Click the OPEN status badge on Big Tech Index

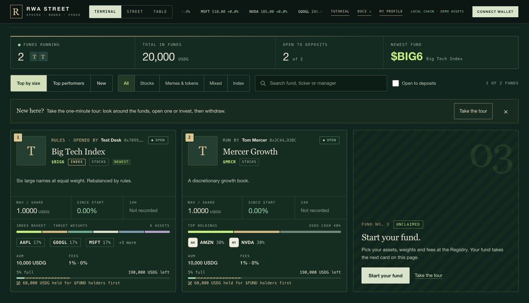[158, 140]
